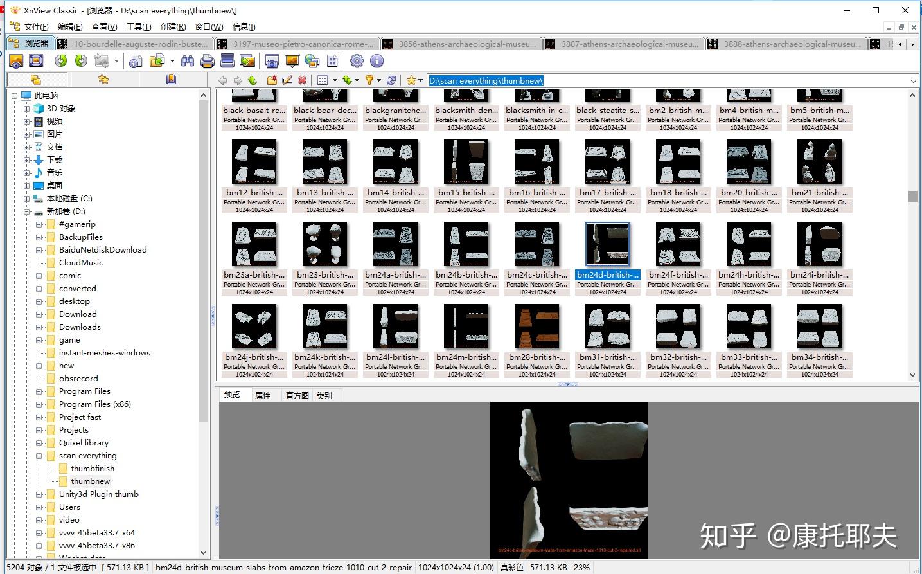Launch the batch convert tool icon
This screenshot has width=922, height=574.
coord(247,61)
